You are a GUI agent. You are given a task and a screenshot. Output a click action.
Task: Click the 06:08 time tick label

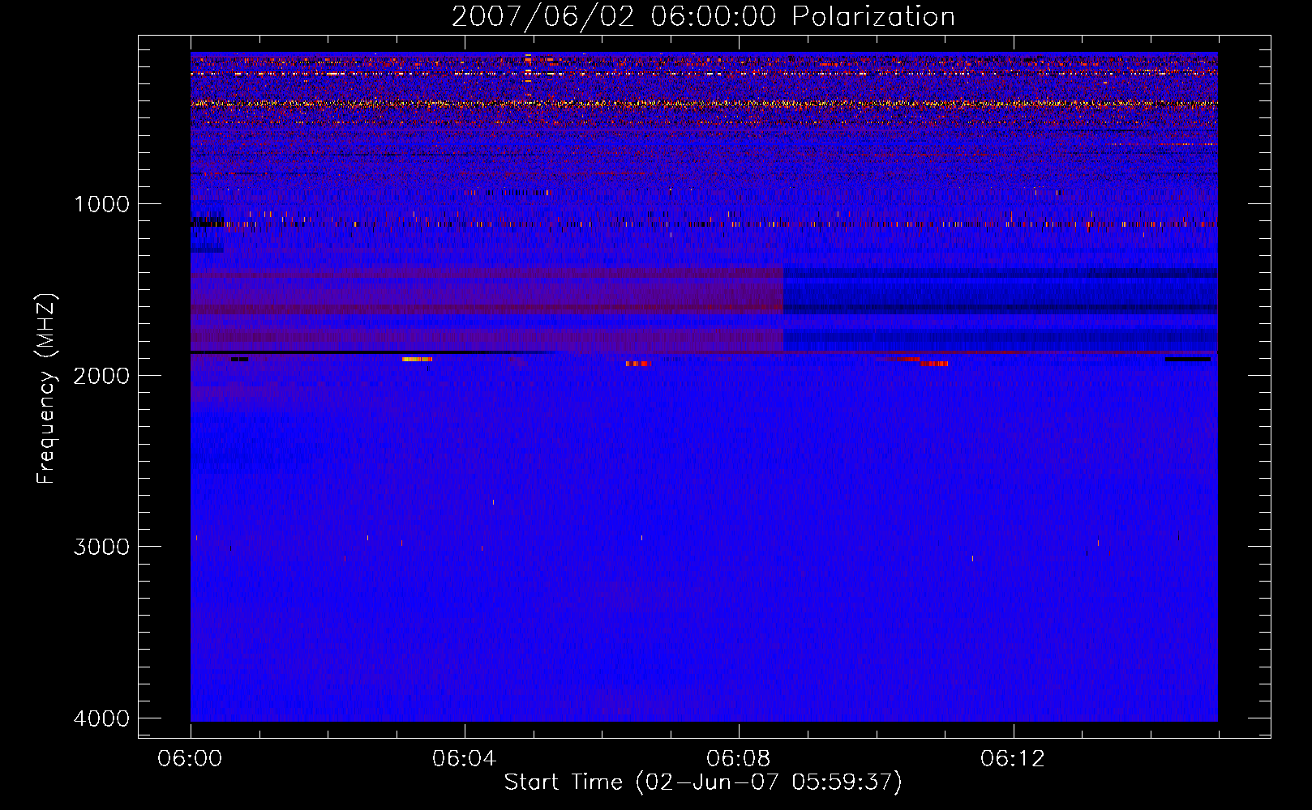pyautogui.click(x=738, y=759)
